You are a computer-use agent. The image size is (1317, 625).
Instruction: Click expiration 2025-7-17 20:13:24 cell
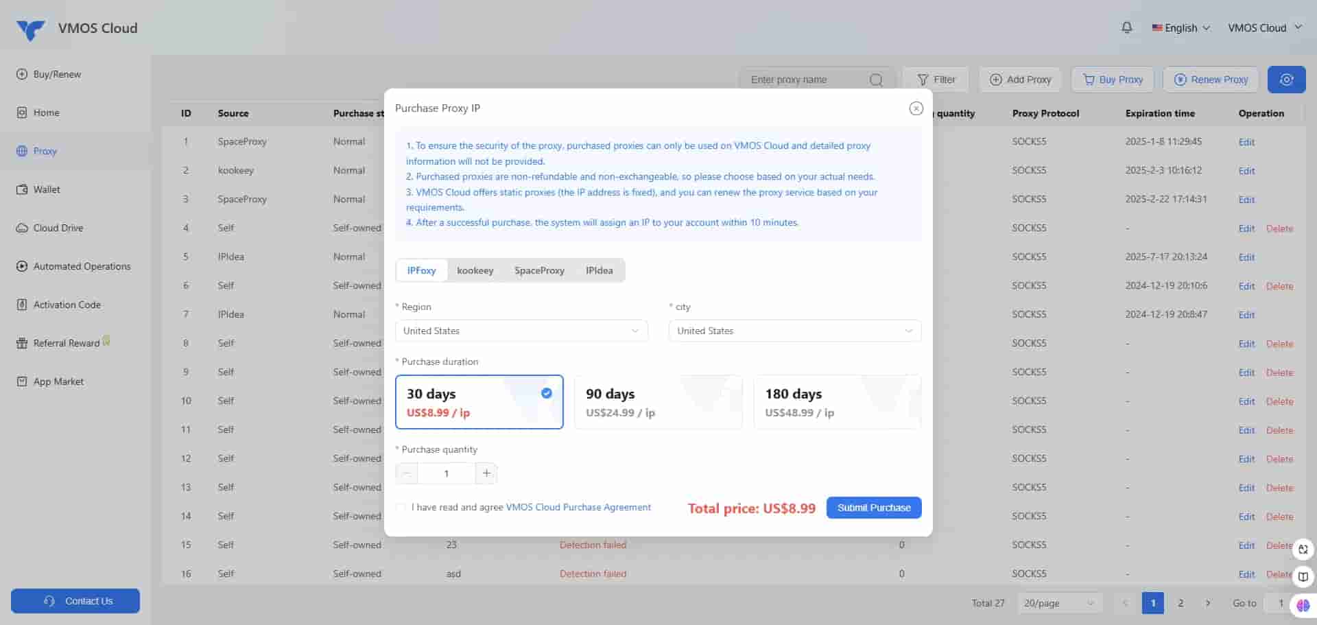click(1166, 257)
